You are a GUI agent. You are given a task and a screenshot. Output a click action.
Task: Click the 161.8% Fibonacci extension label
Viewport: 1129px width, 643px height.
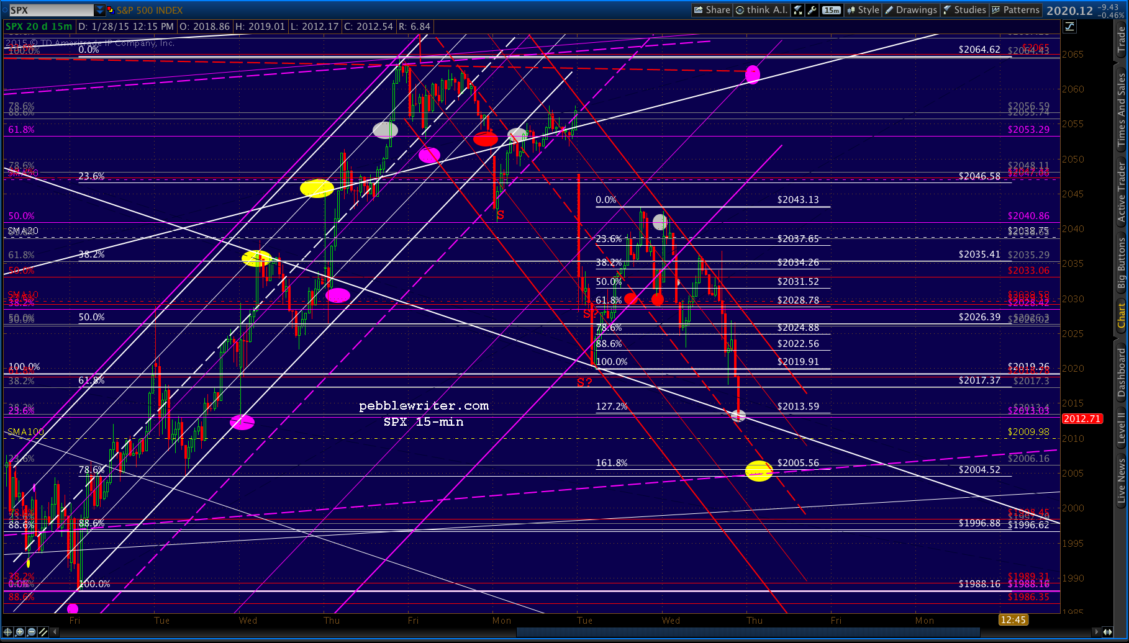tap(612, 463)
